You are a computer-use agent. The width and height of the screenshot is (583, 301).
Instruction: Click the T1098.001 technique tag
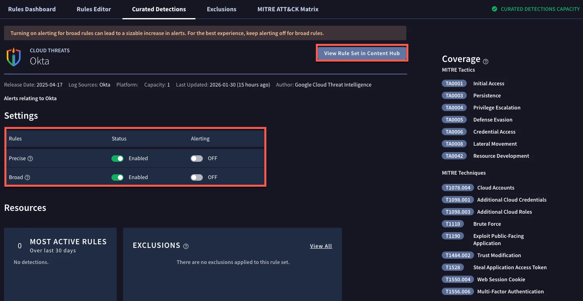point(458,200)
